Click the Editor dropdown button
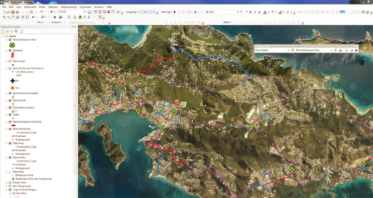This screenshot has height=198, width=373. 228,22
